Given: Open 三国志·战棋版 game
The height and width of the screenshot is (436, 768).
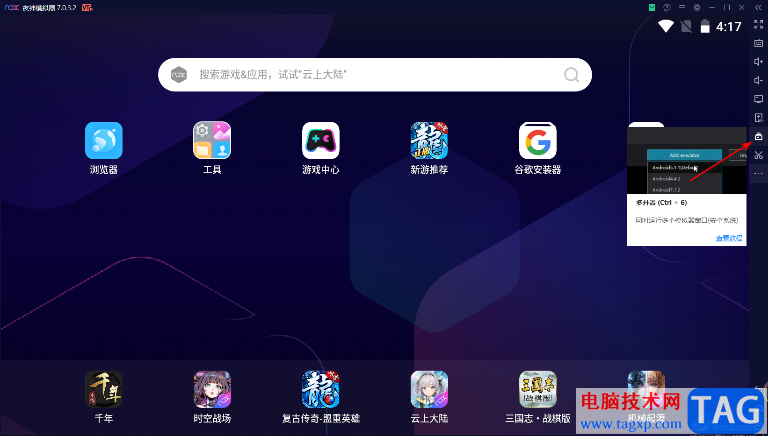Looking at the screenshot, I should 538,389.
